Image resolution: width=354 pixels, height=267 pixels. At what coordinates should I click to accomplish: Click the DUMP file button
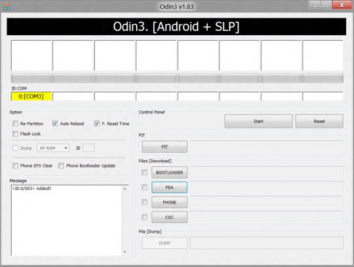165,243
